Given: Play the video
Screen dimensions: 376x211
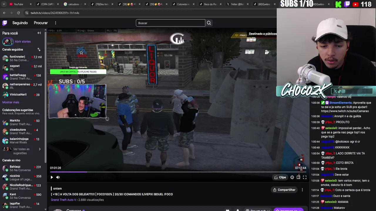Looking at the screenshot, I should click(52, 177).
